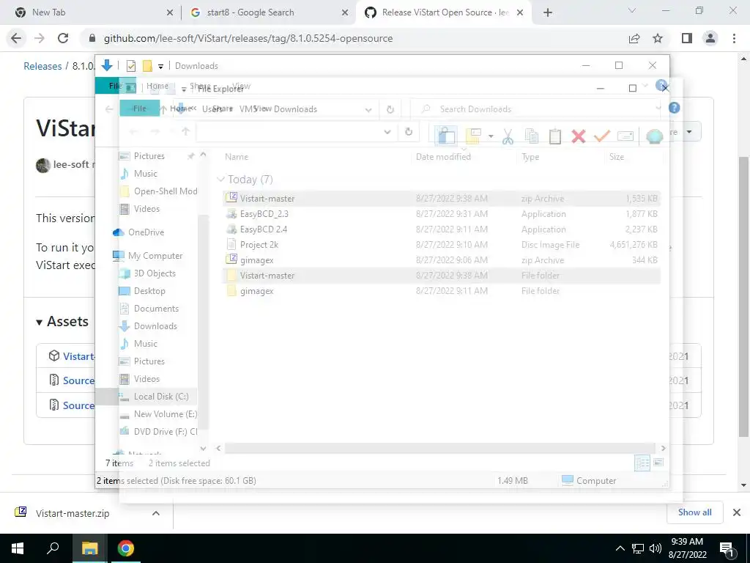Click the Properties icon in quick access toolbar
The width and height of the screenshot is (750, 563).
(131, 65)
